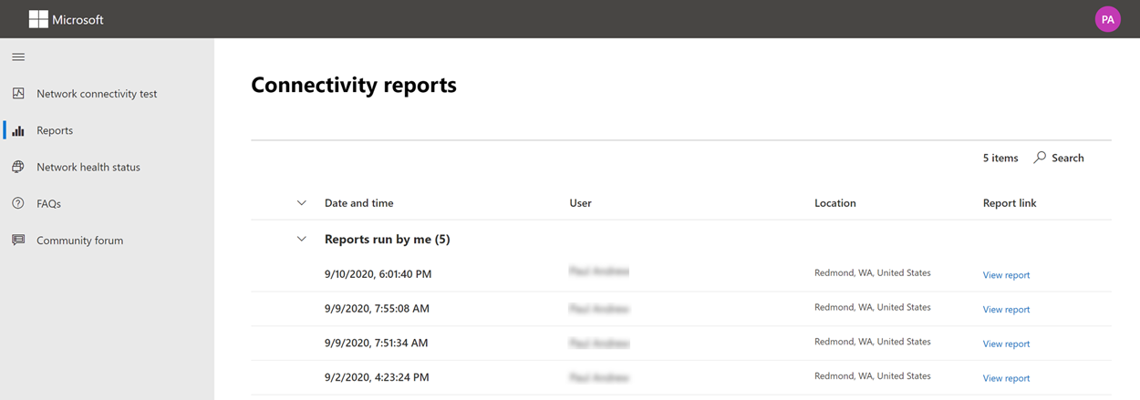Click the Connectivity reports heading
Screen dimensions: 1140x400
[x=354, y=85]
